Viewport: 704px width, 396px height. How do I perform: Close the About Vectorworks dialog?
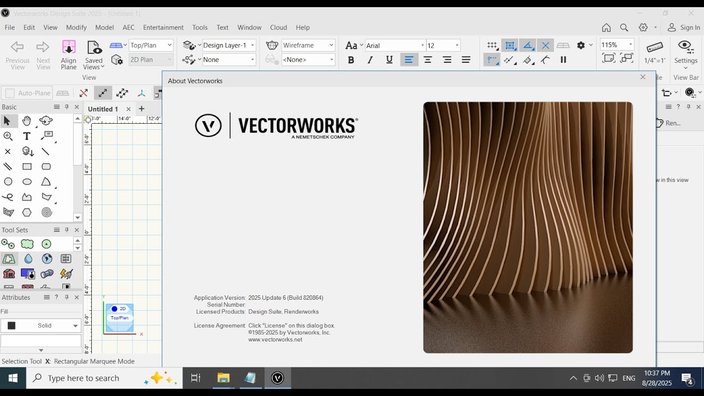click(643, 77)
